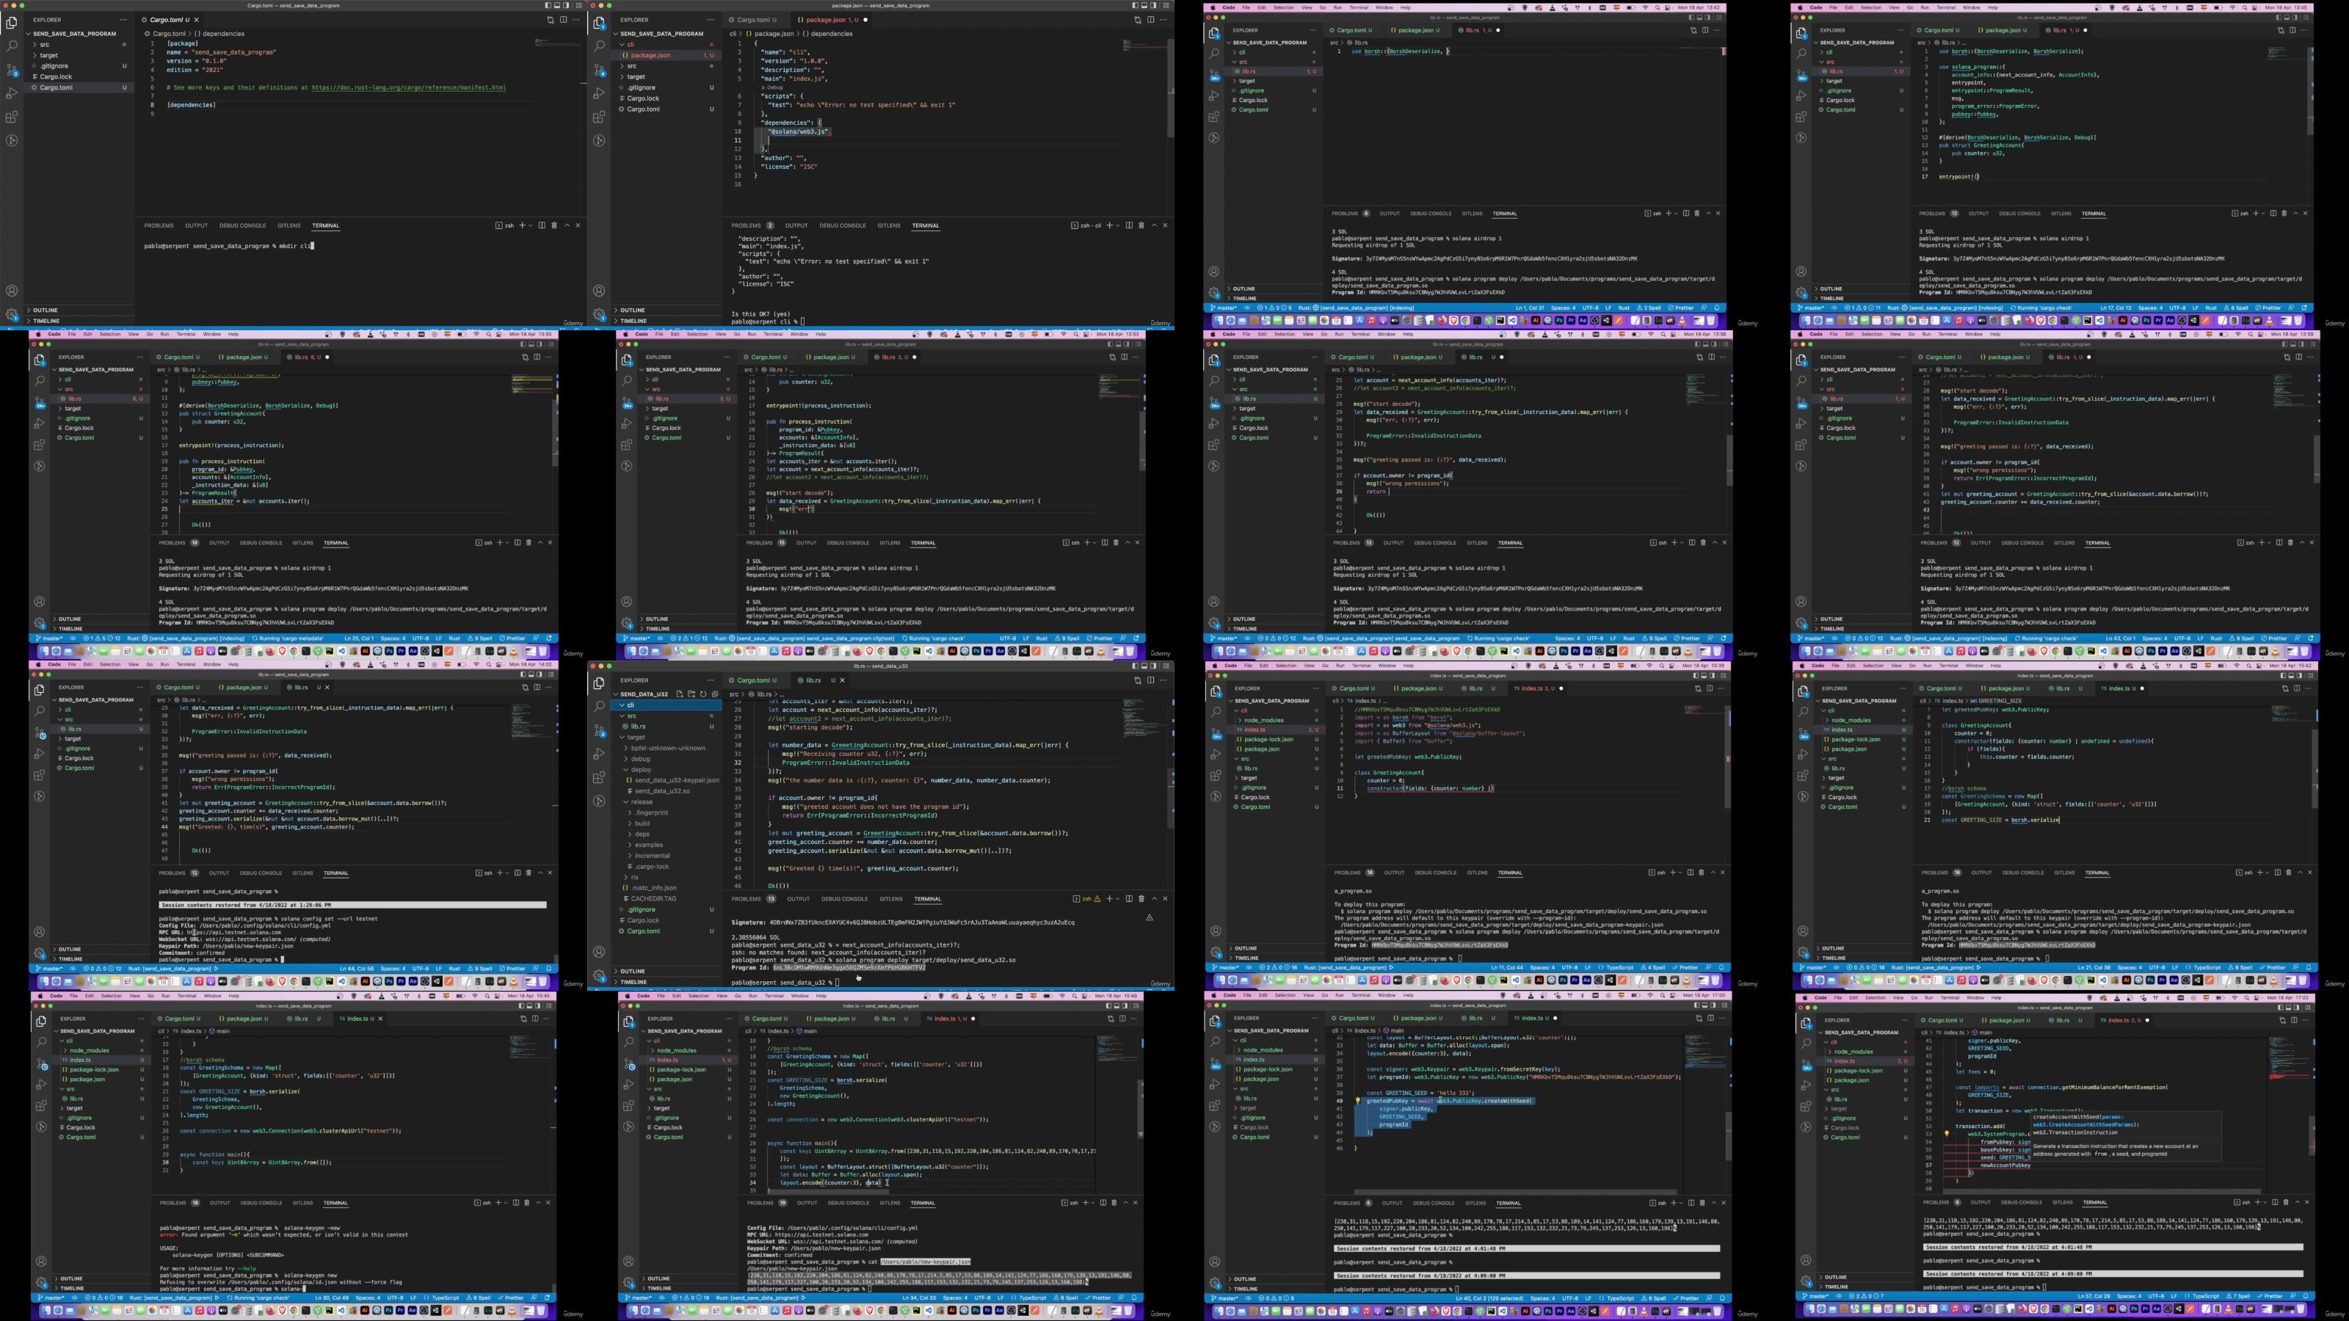This screenshot has height=1321, width=2349.
Task: Switch to PROBLEMS tab in Cargo.toml window
Action: coord(159,225)
